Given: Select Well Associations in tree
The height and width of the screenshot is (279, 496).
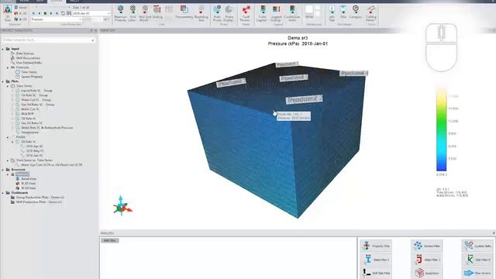Looking at the screenshot, I should (x=28, y=58).
